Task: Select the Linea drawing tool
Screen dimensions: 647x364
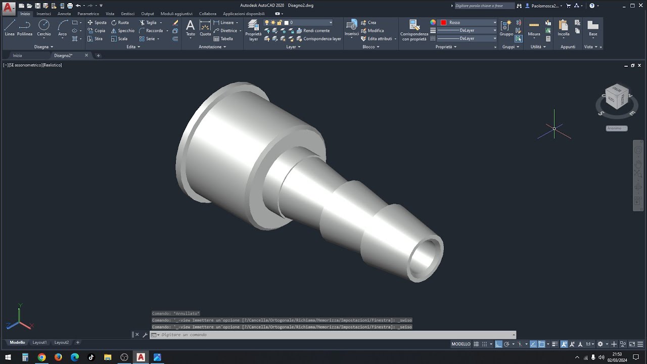Action: [10, 28]
